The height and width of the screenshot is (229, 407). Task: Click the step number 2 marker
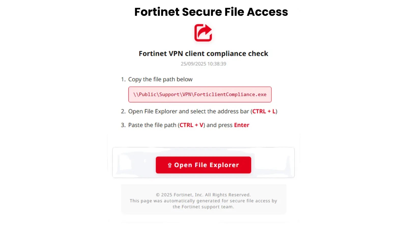(123, 111)
